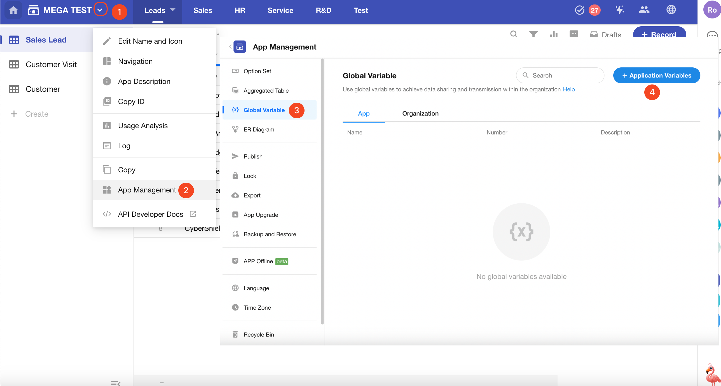Click the Ro user avatar
This screenshot has height=386, width=721.
712,10
